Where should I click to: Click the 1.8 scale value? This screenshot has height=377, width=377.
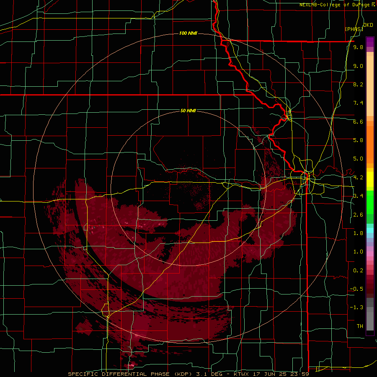[x=358, y=233]
